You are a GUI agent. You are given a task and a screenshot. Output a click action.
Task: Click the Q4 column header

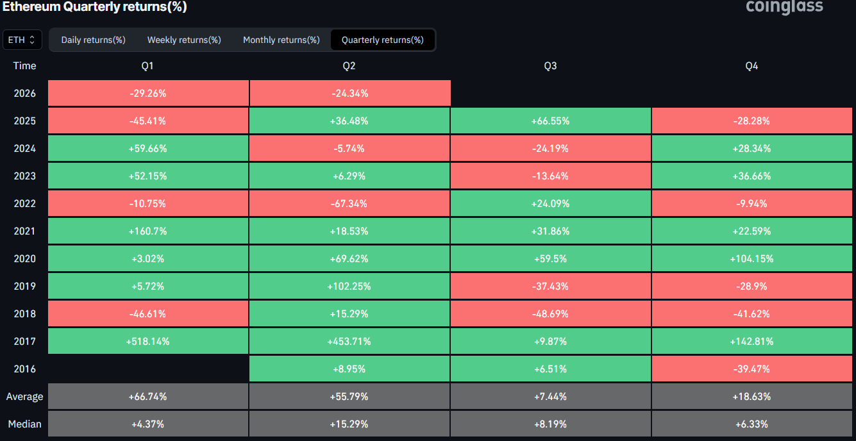[x=751, y=66]
